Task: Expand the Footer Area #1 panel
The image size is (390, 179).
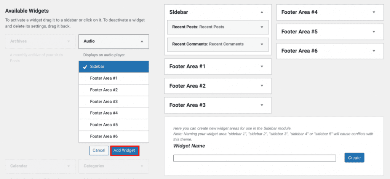Action: [262, 67]
